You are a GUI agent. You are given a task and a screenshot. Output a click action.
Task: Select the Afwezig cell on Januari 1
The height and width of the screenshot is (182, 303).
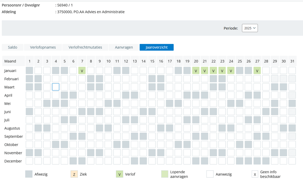click(29, 71)
